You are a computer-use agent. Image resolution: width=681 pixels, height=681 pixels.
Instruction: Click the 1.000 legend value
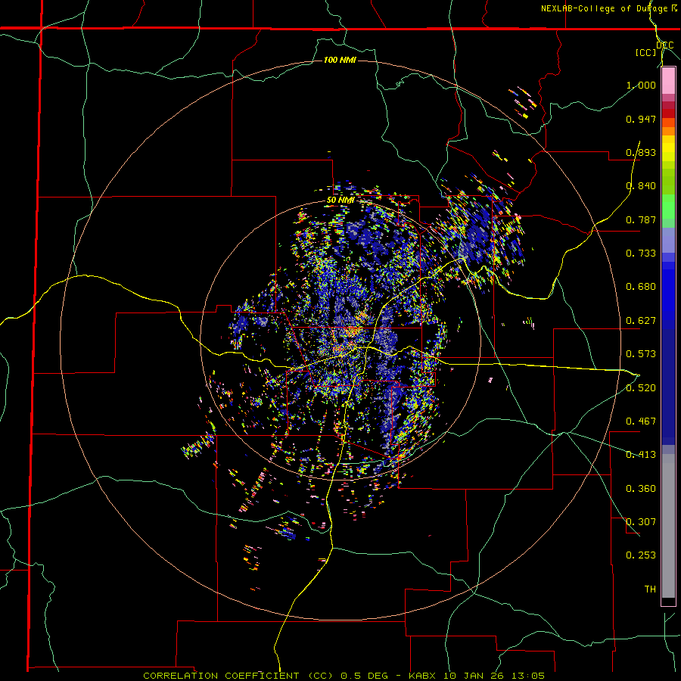tap(641, 85)
